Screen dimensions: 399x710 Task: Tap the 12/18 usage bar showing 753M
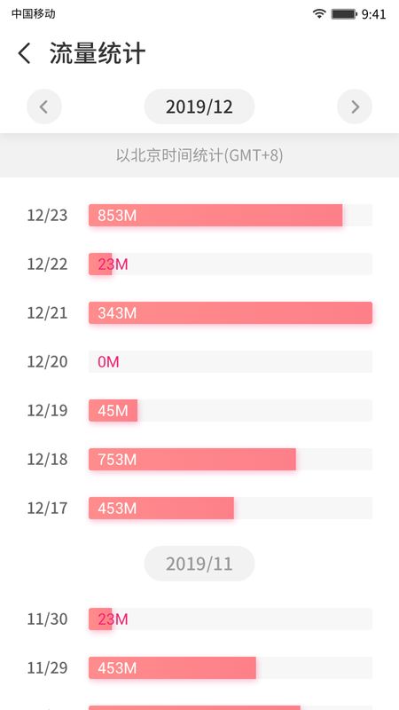point(231,460)
